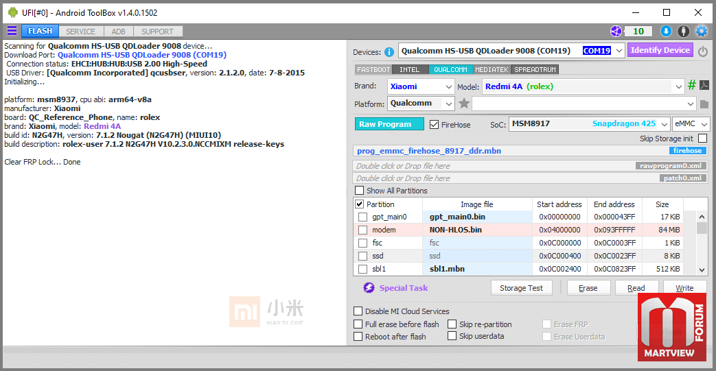The height and width of the screenshot is (371, 716).
Task: Click the rawprogram0.xml file drop field
Action: (531, 166)
